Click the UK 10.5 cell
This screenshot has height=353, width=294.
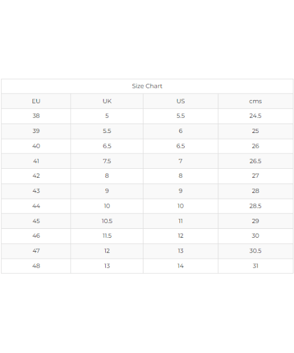[x=107, y=221]
